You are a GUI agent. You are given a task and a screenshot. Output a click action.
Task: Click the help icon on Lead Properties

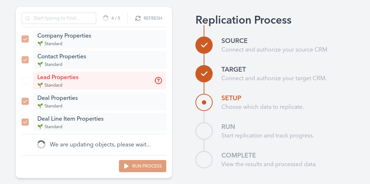point(158,81)
